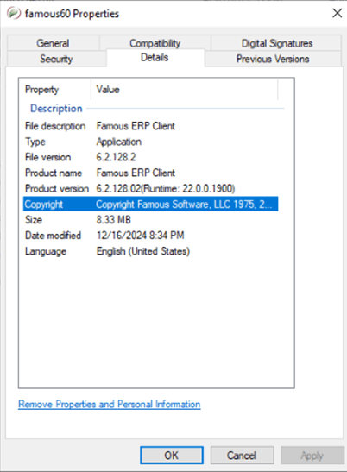
Task: Click the OK button
Action: (x=172, y=455)
